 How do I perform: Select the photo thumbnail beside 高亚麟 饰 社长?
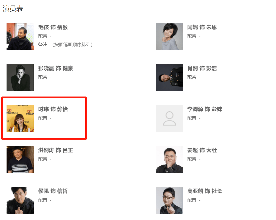169,200
